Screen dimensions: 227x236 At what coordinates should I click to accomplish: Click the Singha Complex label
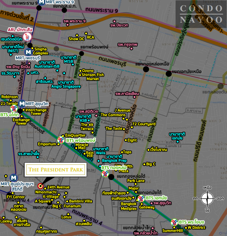click(40, 51)
